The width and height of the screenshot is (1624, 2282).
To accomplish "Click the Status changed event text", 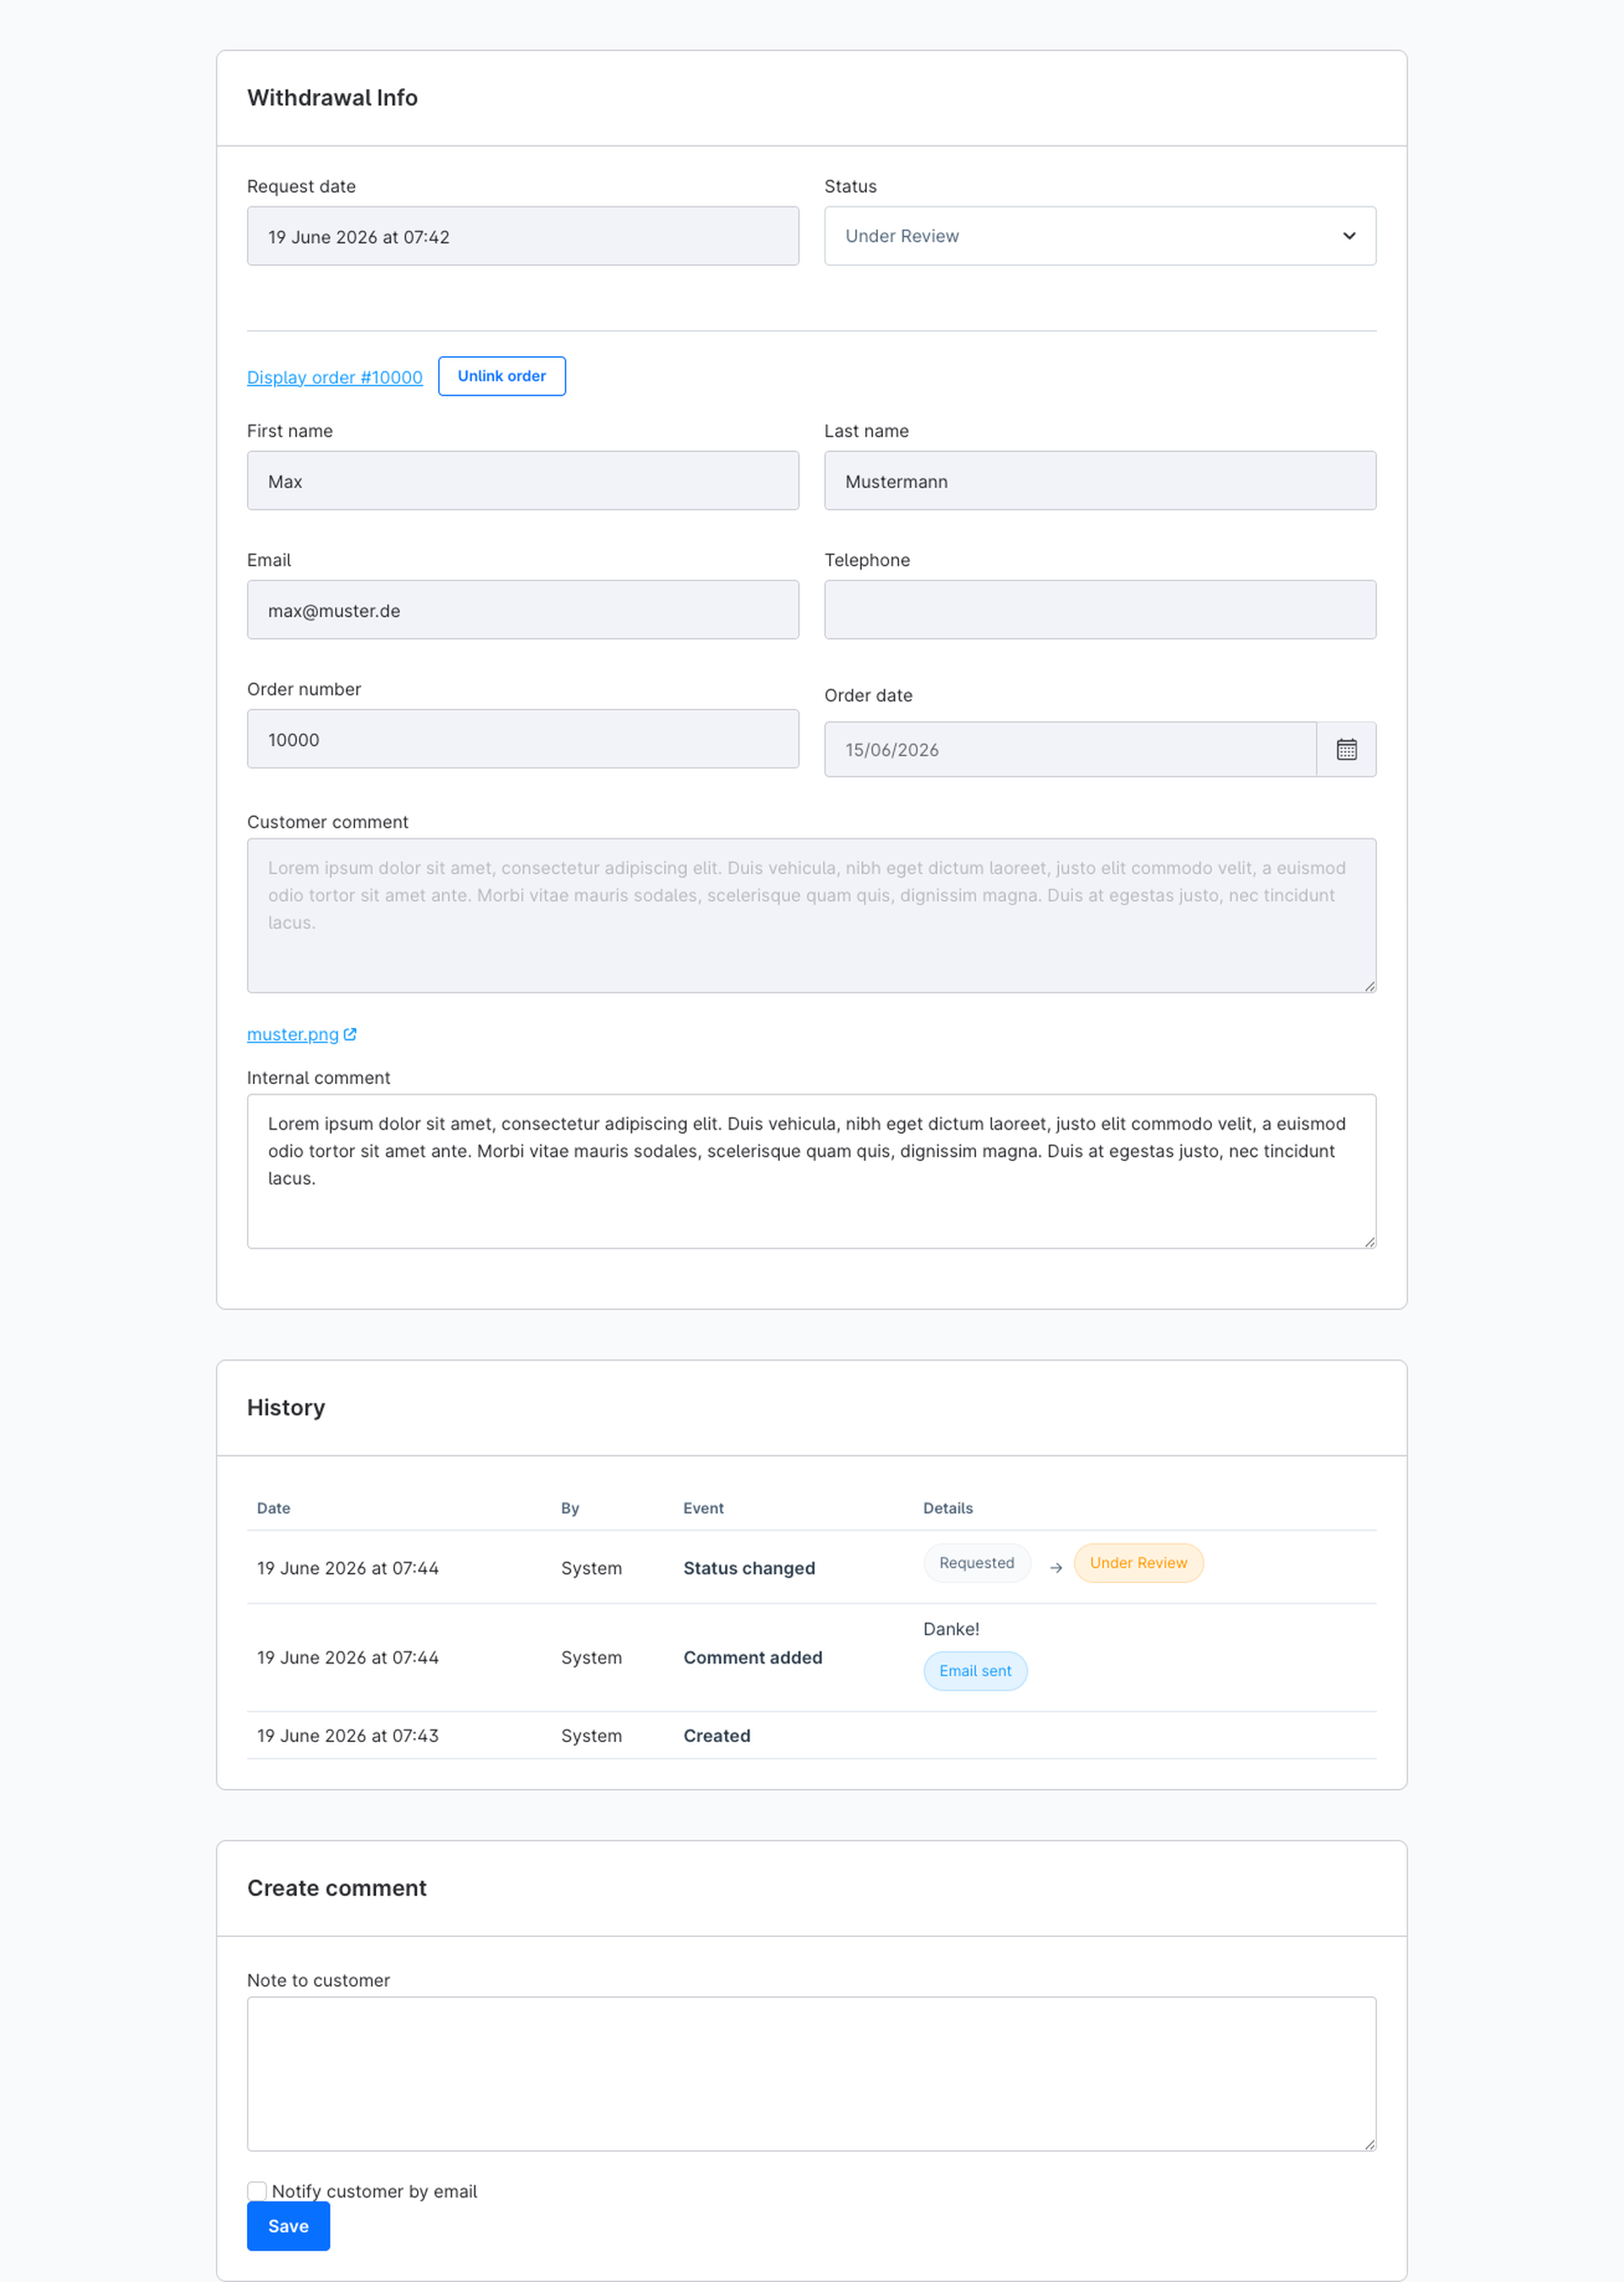I will click(x=749, y=1568).
